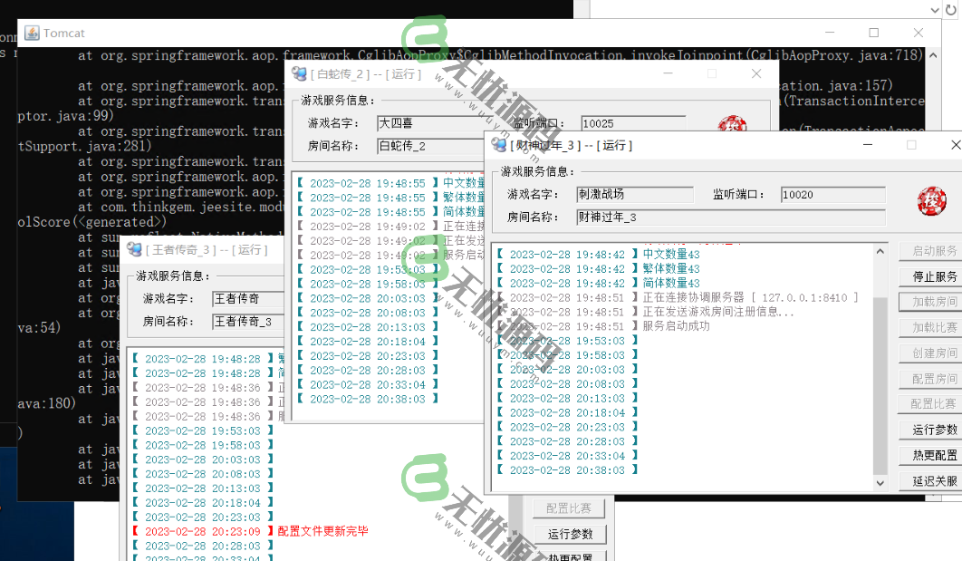The height and width of the screenshot is (561, 962).
Task: Click the red chip logo in 白蛇传_2 window
Action: click(x=730, y=127)
